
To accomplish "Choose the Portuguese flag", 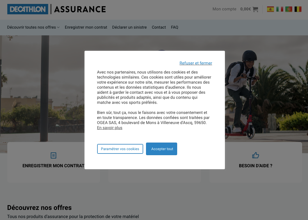I will click(x=289, y=9).
